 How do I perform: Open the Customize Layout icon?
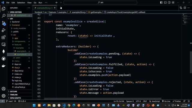[x=173, y=2]
